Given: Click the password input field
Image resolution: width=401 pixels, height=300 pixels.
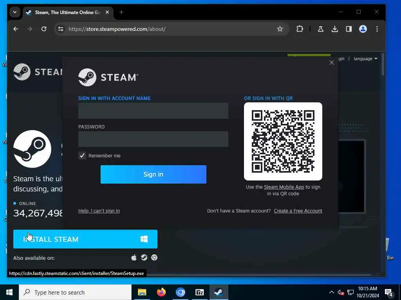Looking at the screenshot, I should [153, 139].
